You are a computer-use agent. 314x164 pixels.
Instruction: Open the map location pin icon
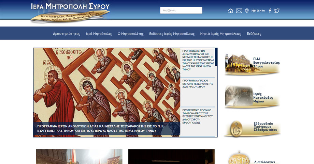point(247,11)
